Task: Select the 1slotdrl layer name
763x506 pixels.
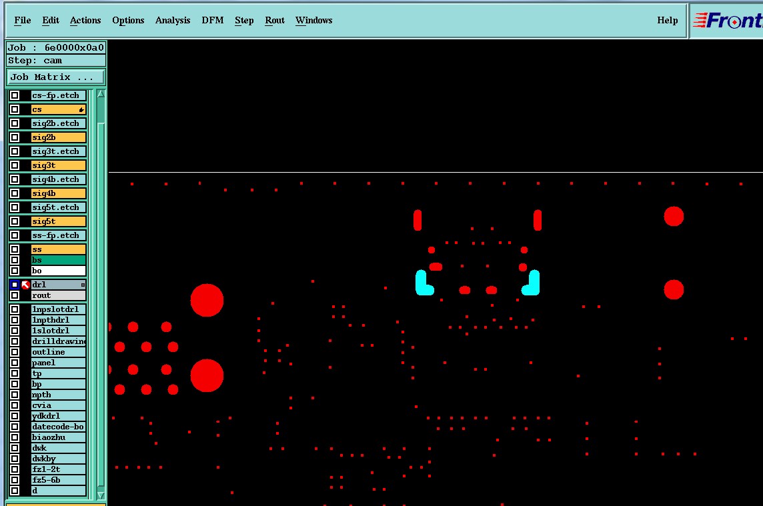Action: 59,331
